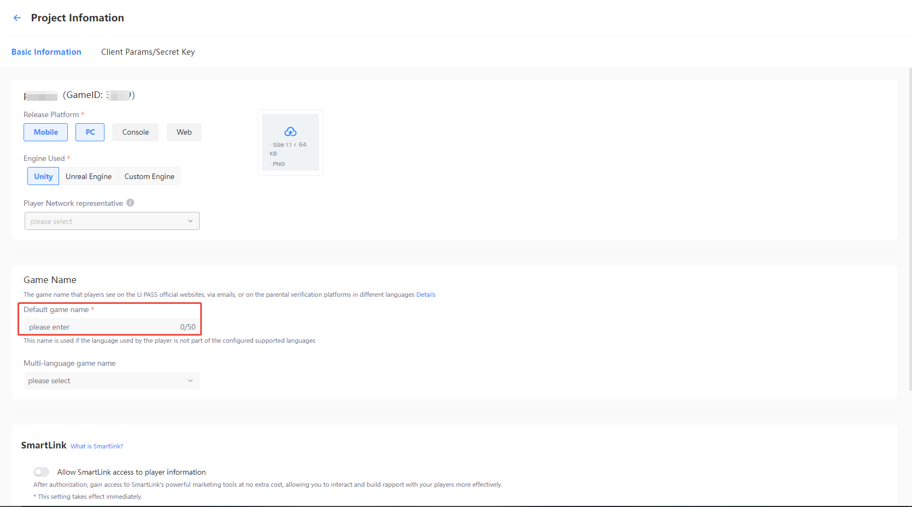The width and height of the screenshot is (912, 507).
Task: Select the PC release platform
Action: [x=90, y=132]
